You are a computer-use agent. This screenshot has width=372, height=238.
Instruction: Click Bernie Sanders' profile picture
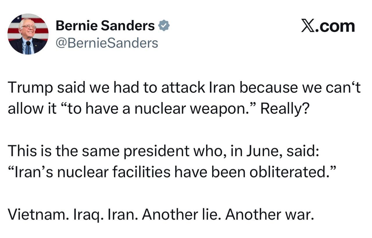(x=28, y=34)
